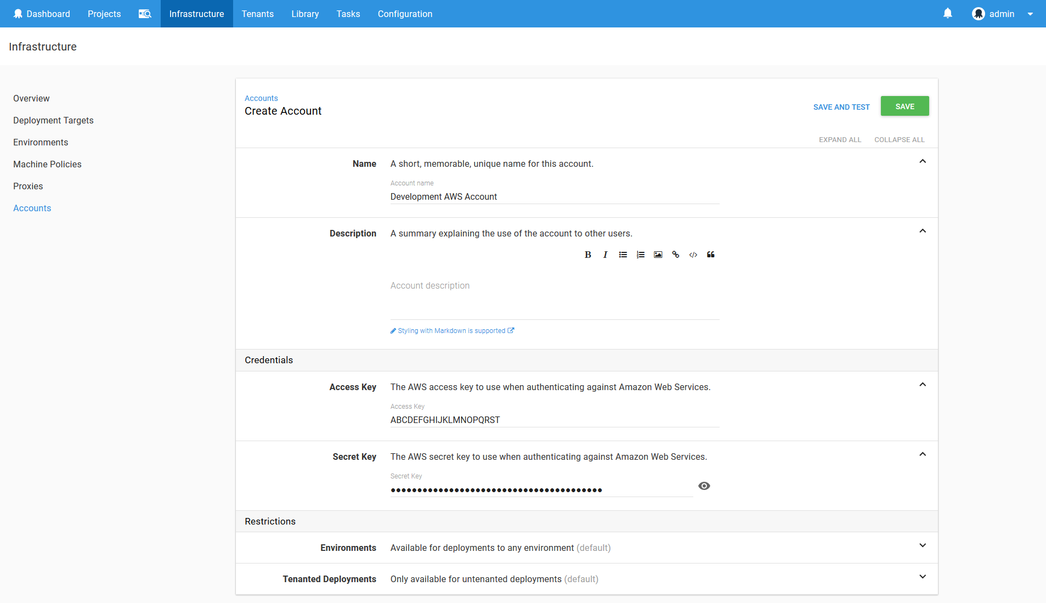This screenshot has width=1046, height=603.
Task: Open the search icon in the navigation bar
Action: (x=145, y=13)
